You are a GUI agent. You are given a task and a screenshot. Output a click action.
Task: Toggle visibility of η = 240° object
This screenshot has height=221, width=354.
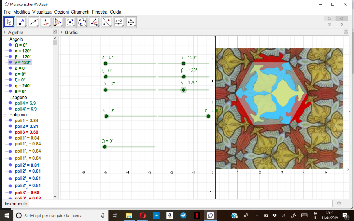pyautogui.click(x=10, y=86)
